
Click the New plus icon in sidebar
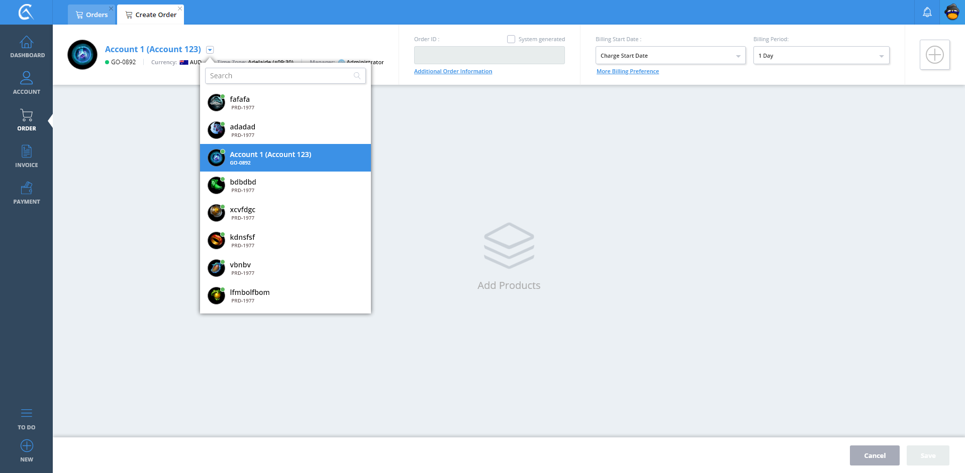[x=27, y=446]
